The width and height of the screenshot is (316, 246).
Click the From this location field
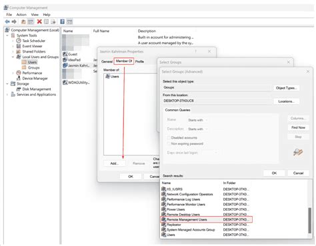tap(217, 101)
